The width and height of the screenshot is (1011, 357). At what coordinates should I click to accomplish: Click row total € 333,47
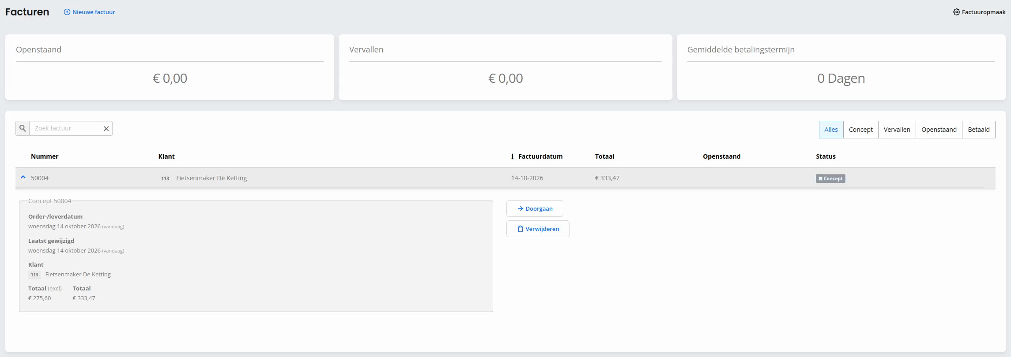point(607,178)
